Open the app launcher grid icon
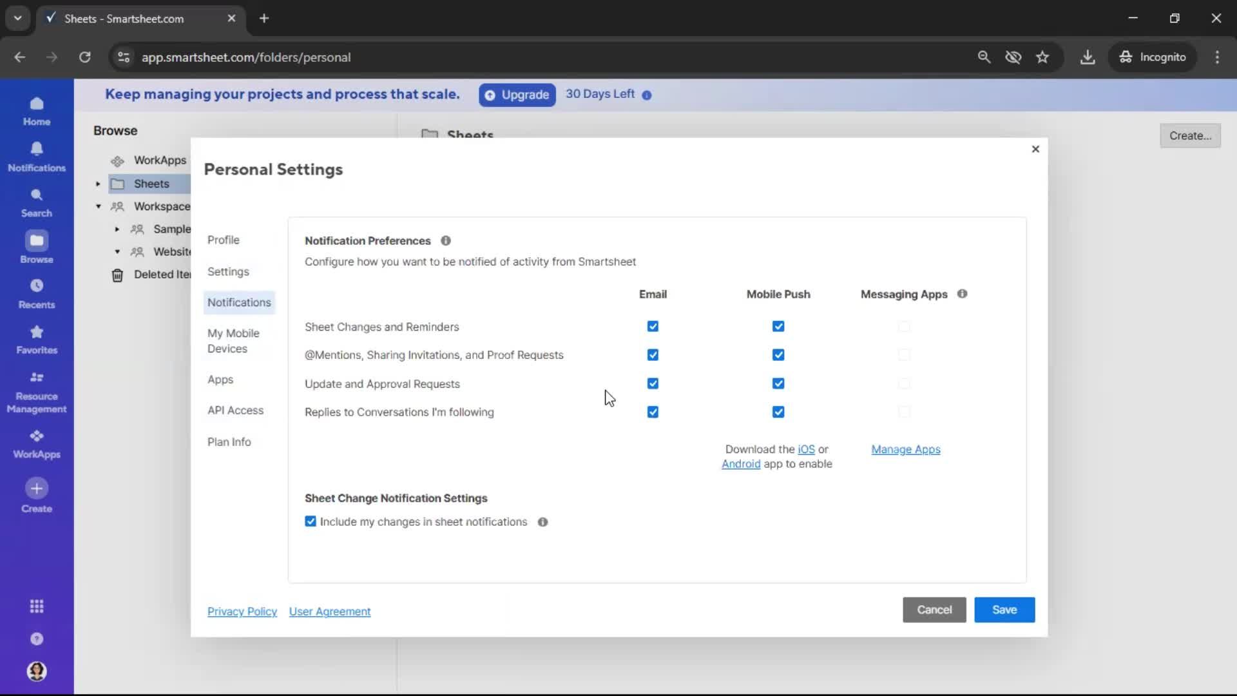The image size is (1237, 696). point(37,606)
